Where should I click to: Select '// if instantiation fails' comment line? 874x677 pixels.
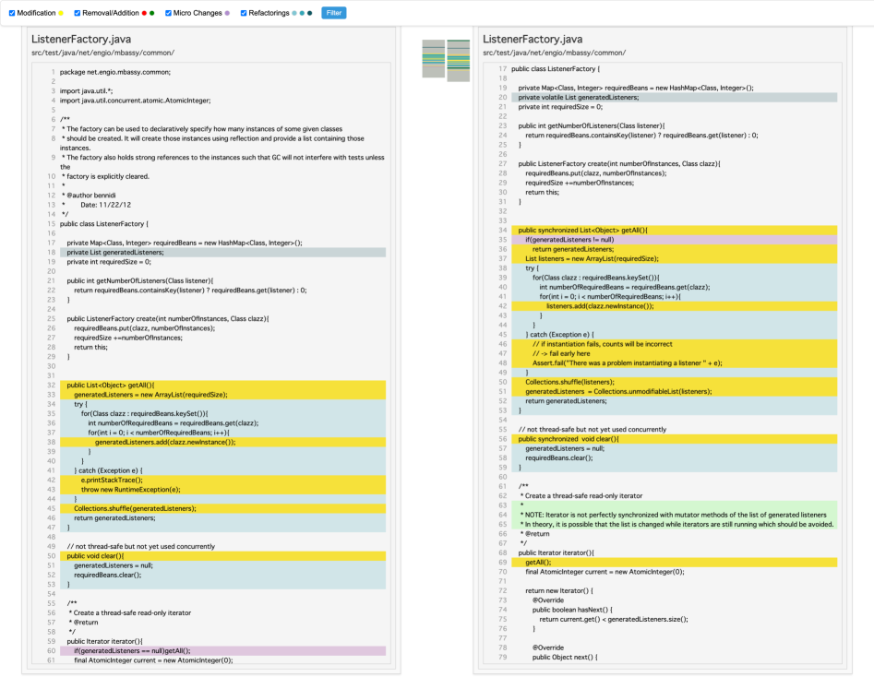tap(674, 344)
